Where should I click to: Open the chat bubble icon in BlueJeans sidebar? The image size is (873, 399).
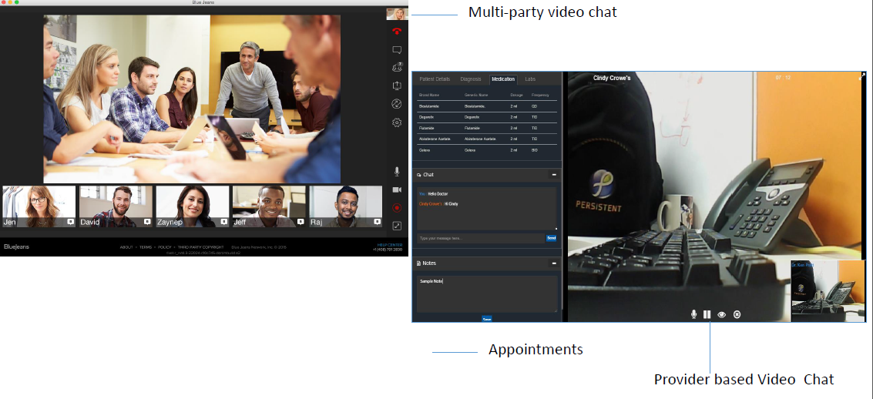(397, 50)
